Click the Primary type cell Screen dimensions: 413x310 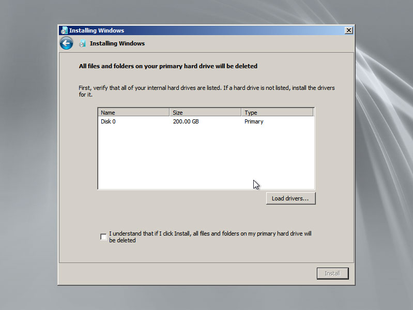click(254, 121)
